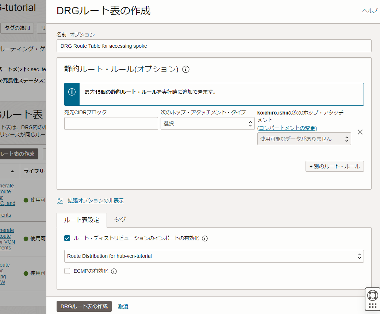Select the ルート表設定 tab
The width and height of the screenshot is (380, 314).
click(81, 220)
